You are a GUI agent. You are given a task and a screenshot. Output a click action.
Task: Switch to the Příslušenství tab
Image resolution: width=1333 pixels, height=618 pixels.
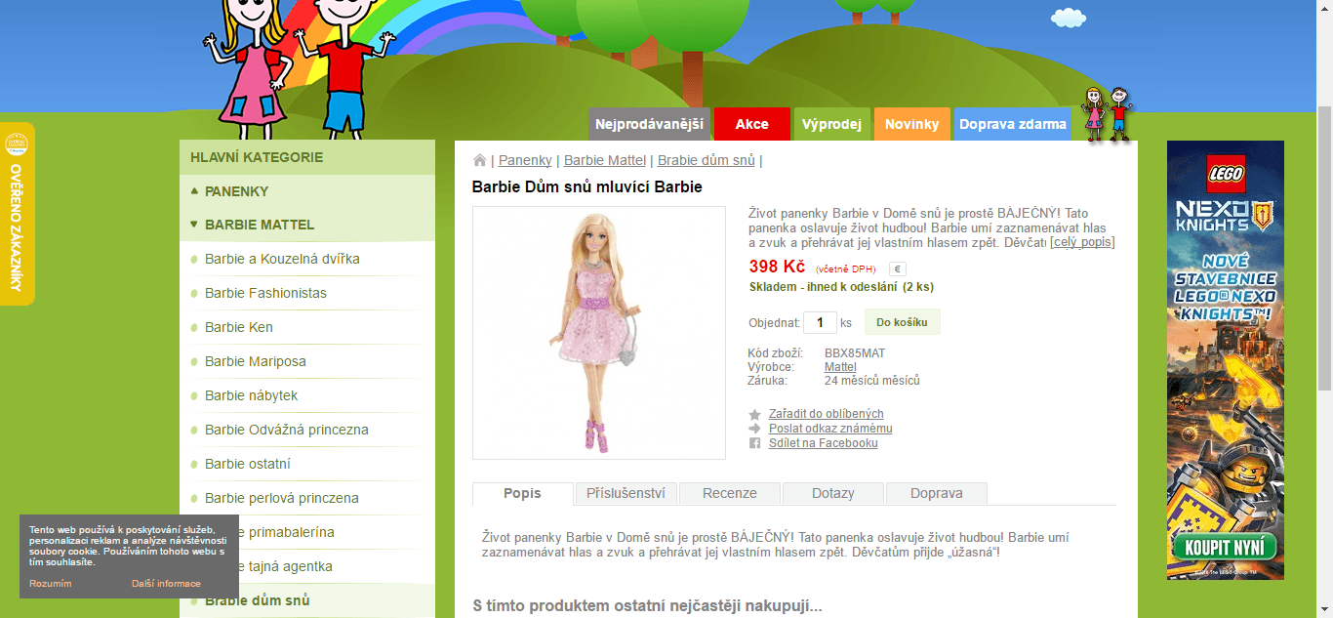(x=626, y=493)
